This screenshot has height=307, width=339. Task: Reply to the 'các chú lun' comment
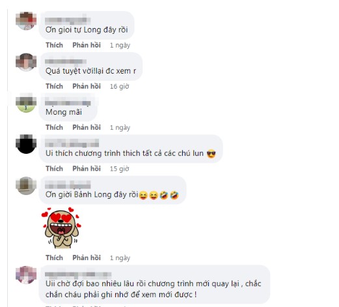click(x=87, y=169)
